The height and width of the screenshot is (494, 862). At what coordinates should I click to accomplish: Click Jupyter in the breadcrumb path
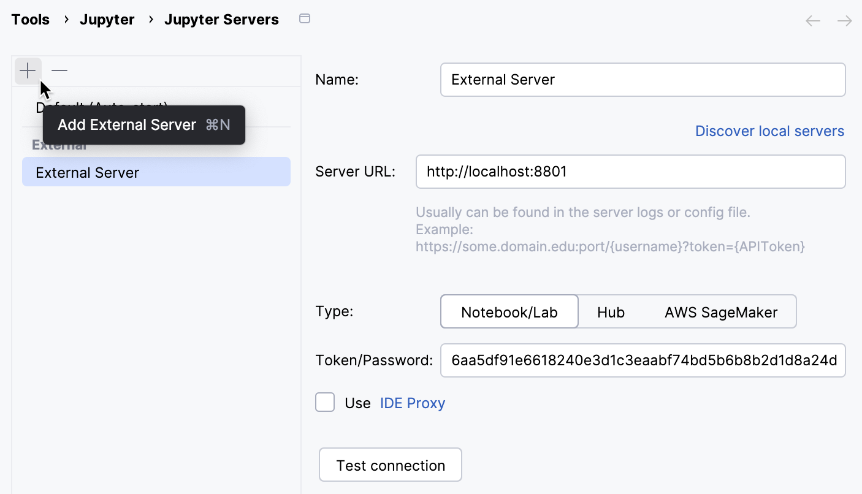tap(107, 19)
